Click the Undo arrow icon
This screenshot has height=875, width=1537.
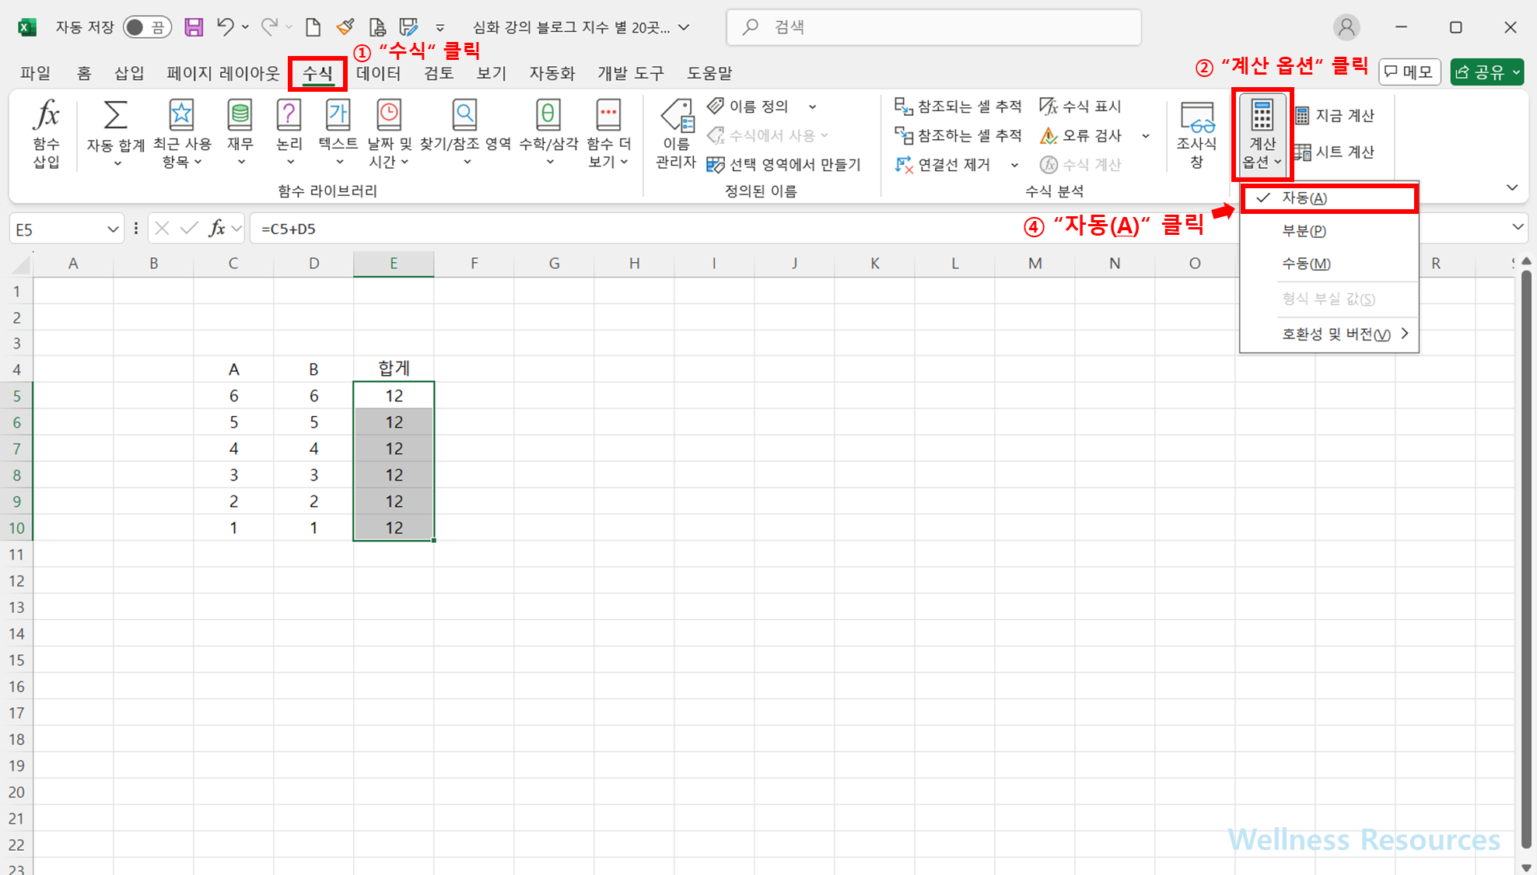point(225,27)
